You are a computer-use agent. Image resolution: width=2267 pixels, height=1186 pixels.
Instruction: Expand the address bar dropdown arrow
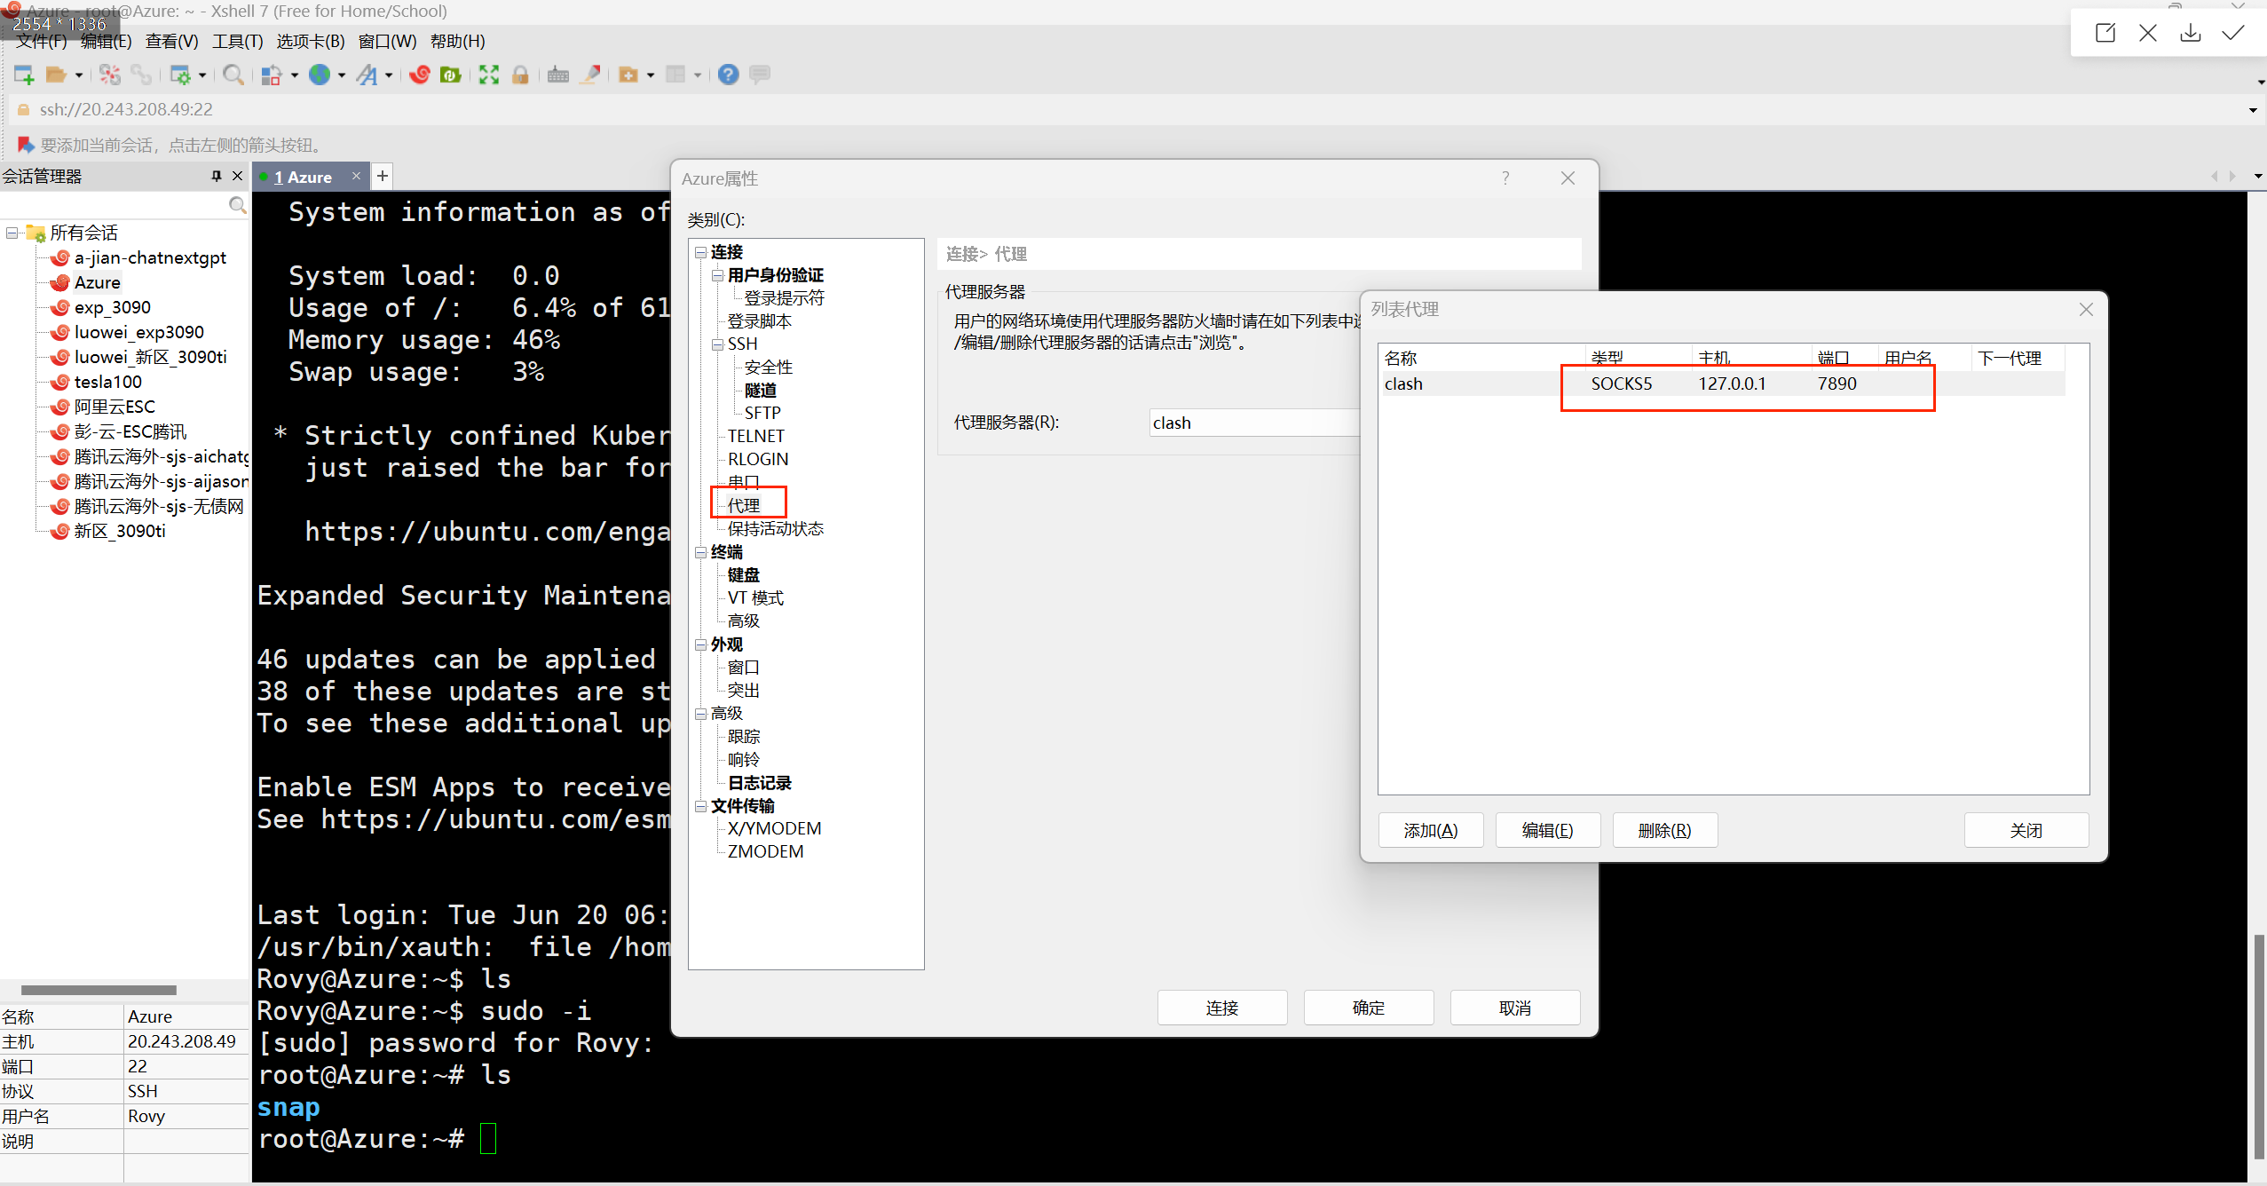coord(2252,110)
